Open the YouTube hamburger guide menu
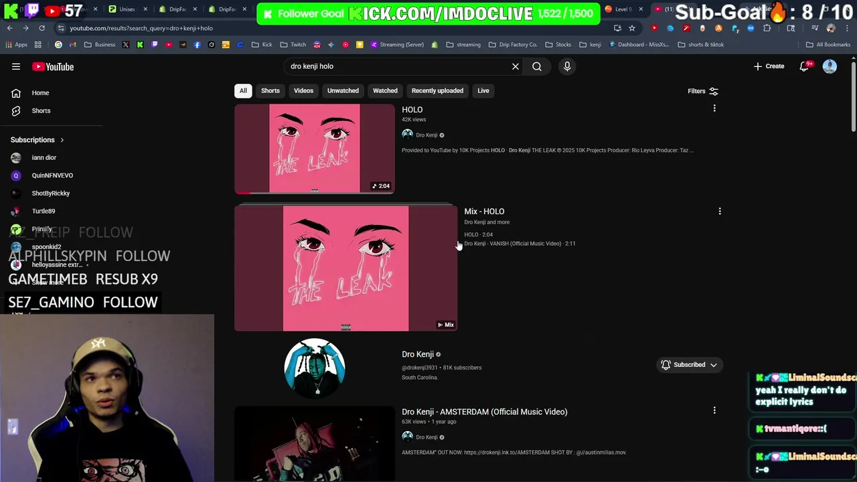The width and height of the screenshot is (857, 482). (16, 66)
